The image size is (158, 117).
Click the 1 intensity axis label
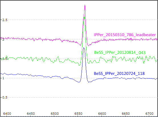(x=3, y=78)
